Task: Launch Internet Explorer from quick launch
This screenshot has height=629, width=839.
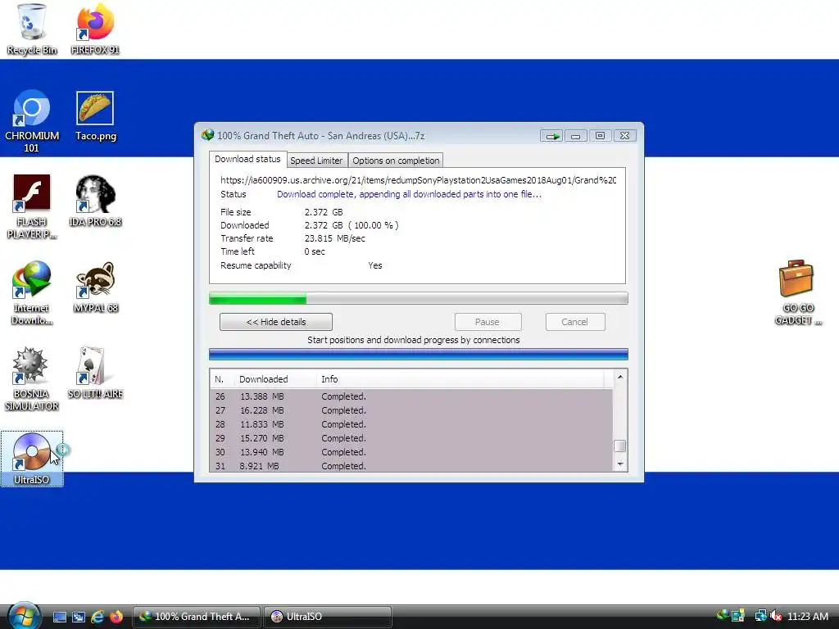Action: [x=98, y=617]
